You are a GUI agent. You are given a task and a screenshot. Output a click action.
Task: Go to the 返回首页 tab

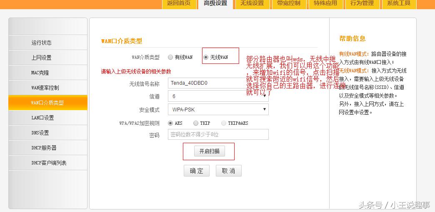click(179, 4)
